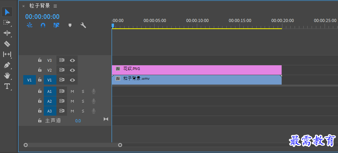Mute track A2
Screen dimensions: 338x153
pyautogui.click(x=73, y=101)
